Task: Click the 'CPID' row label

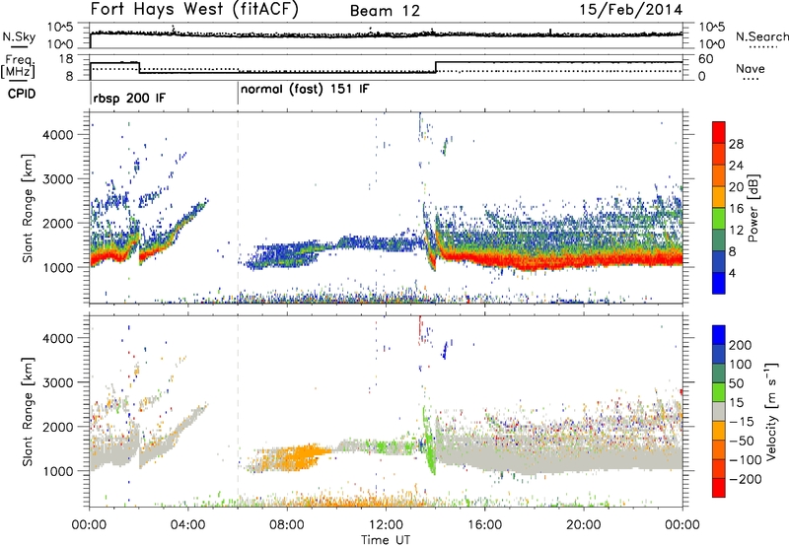Action: (x=22, y=94)
